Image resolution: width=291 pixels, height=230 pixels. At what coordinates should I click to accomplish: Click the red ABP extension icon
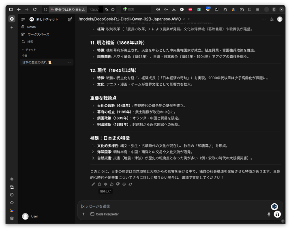pos(190,9)
